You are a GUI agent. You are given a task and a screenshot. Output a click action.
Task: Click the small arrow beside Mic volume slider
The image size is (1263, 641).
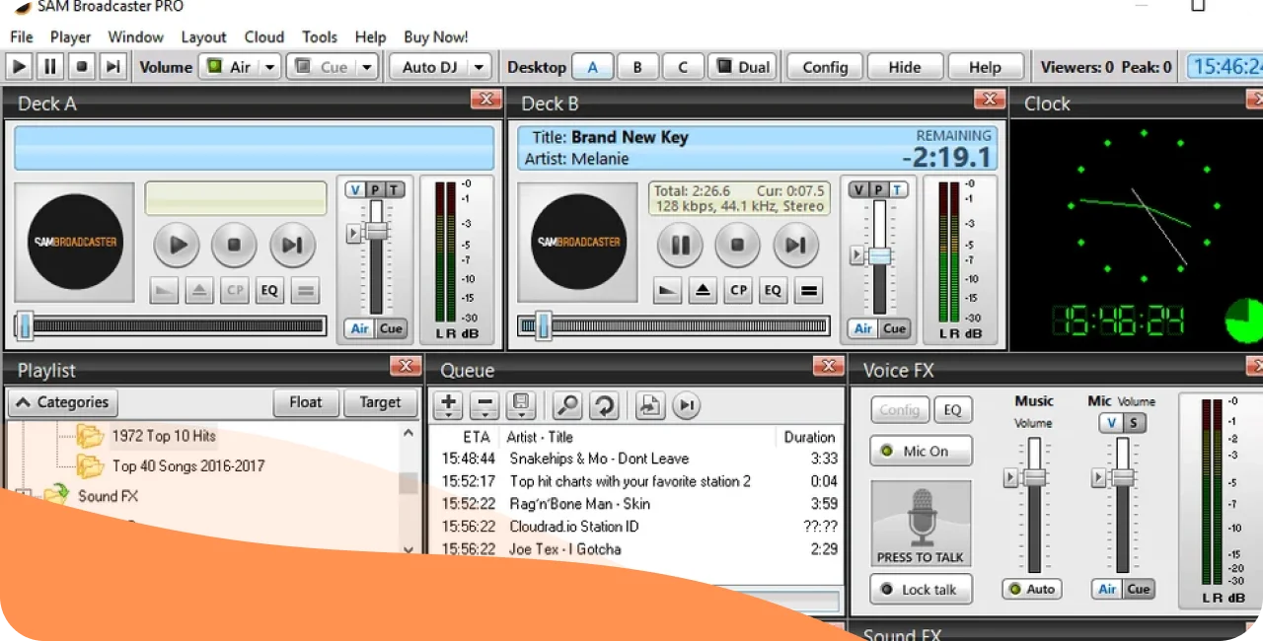[1099, 478]
